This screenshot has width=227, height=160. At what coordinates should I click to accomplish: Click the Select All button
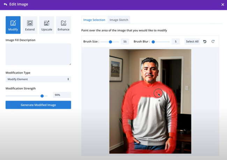[192, 41]
